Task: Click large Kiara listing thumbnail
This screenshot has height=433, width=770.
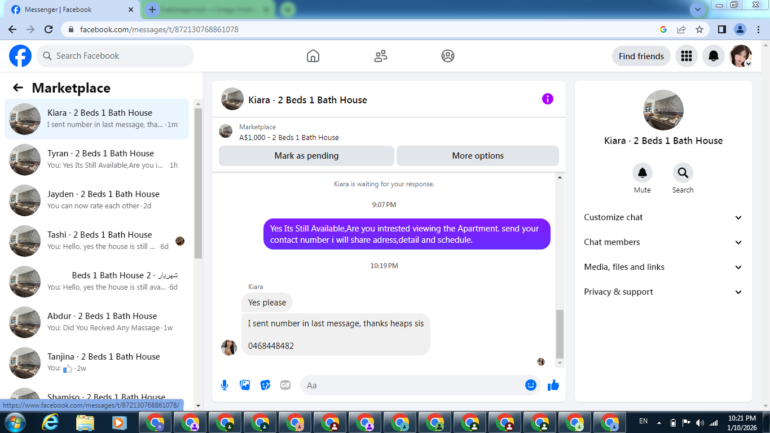Action: pos(663,110)
